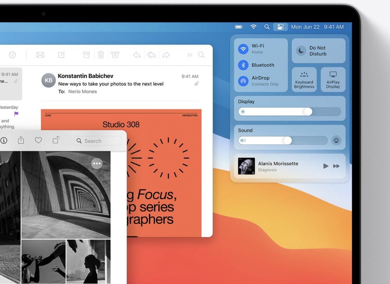Favorite the photo with heart icon
This screenshot has height=284, width=390.
38,141
